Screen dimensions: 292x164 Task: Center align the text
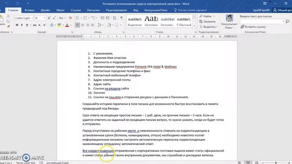(x=83, y=25)
